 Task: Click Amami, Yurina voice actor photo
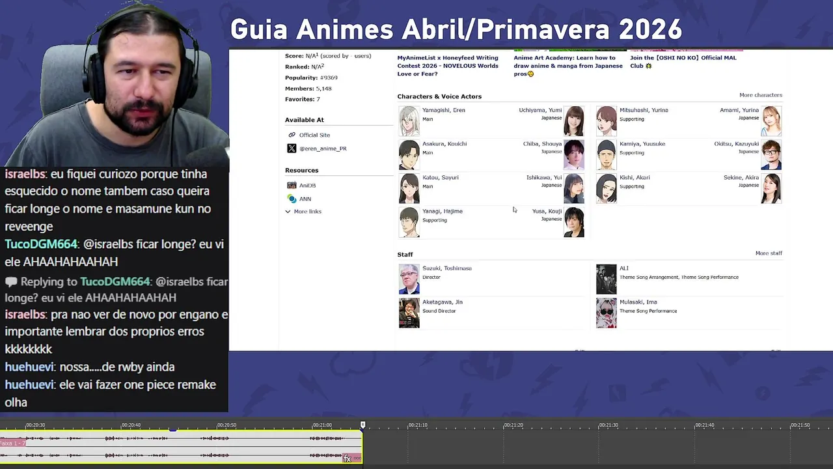[771, 121]
